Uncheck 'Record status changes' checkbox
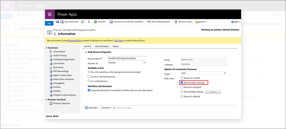Screen dimensions: 286x129 (182, 83)
